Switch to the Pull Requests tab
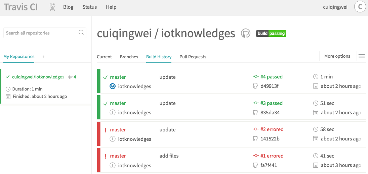The height and width of the screenshot is (174, 368). tap(193, 57)
